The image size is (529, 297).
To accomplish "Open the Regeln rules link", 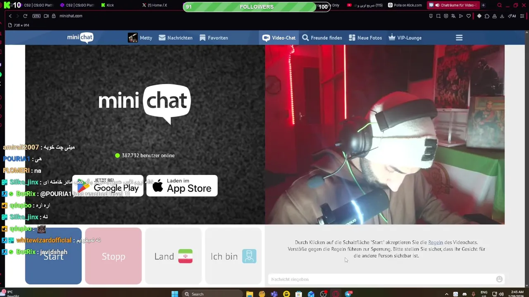I will (x=436, y=242).
